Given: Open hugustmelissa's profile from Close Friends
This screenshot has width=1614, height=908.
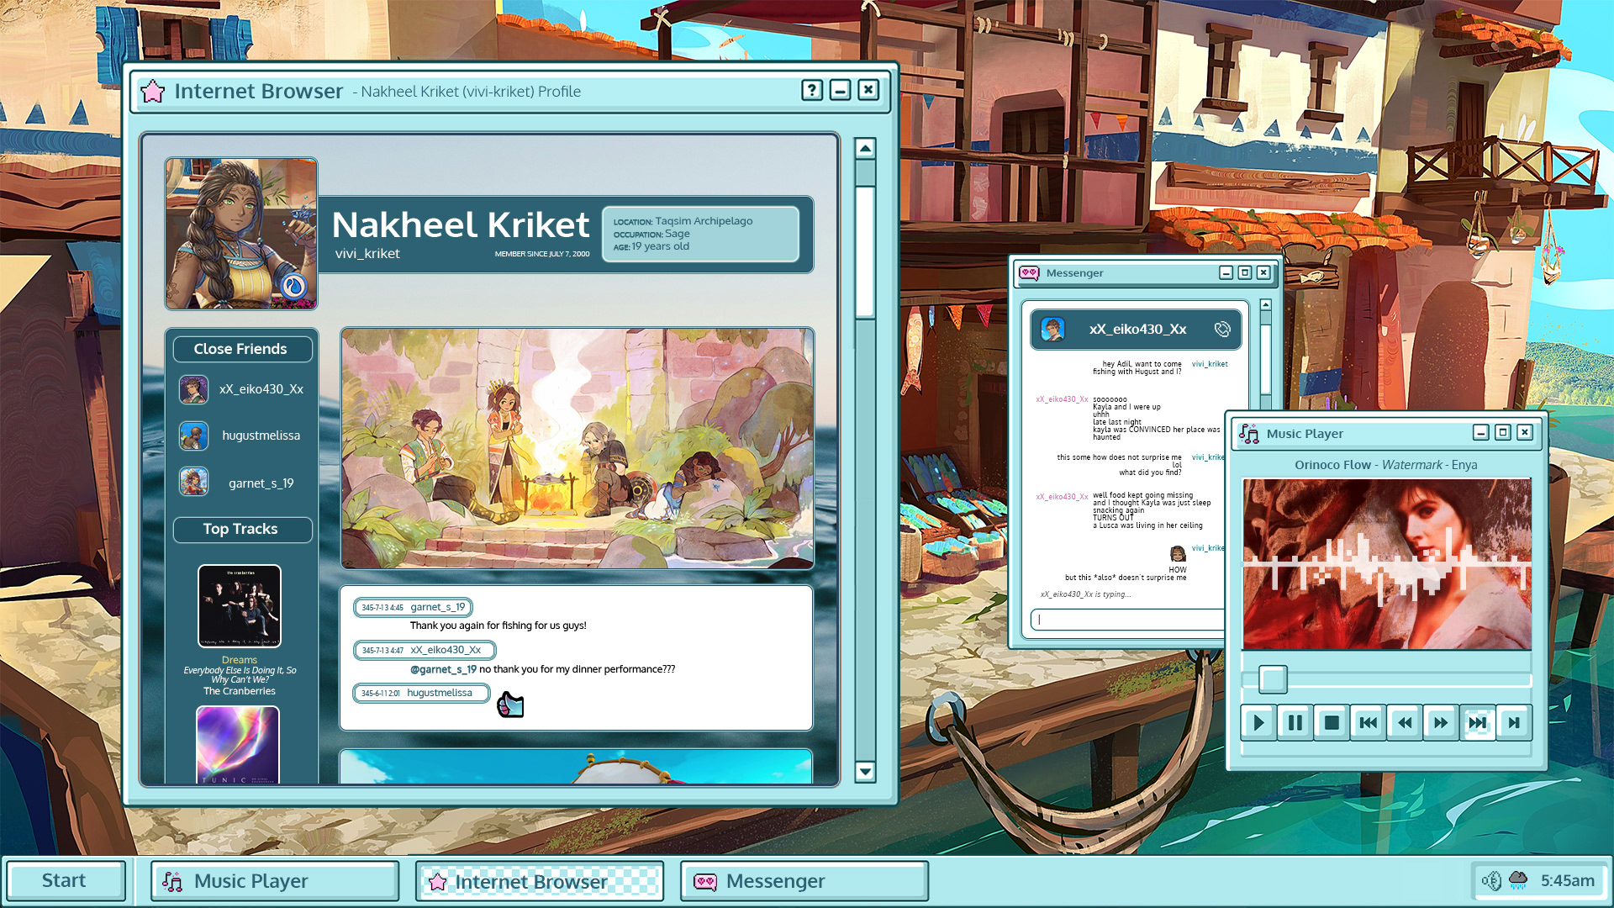Looking at the screenshot, I should point(261,436).
